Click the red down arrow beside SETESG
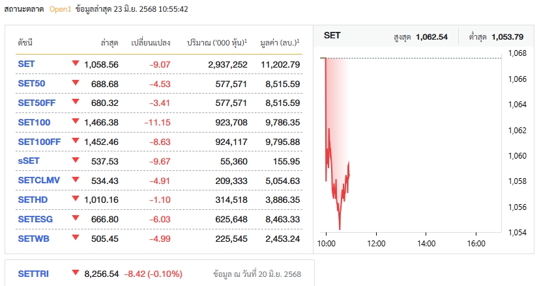The height and width of the screenshot is (286, 539). click(76, 218)
